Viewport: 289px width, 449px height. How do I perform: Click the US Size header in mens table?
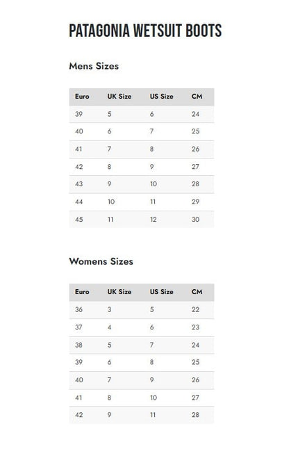tap(162, 97)
